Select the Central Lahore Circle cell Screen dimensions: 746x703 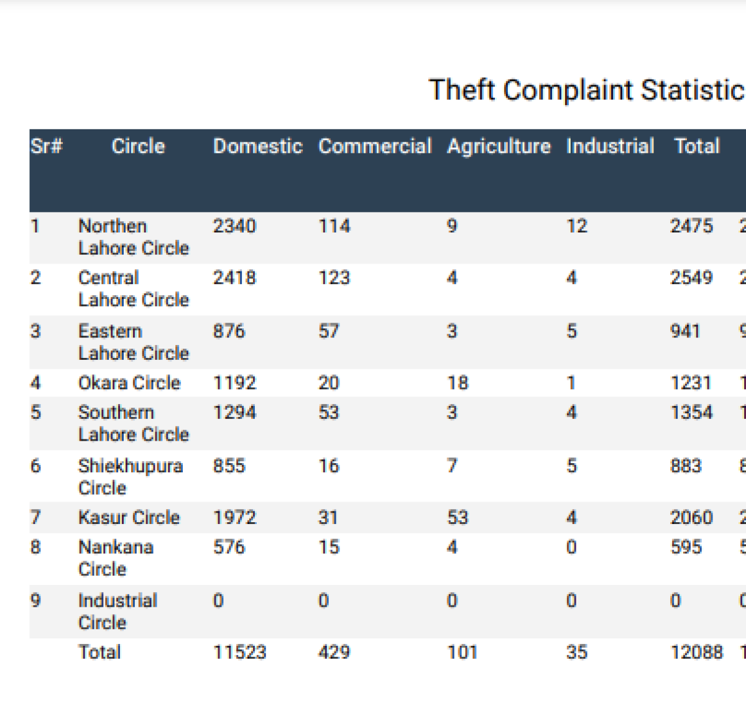point(134,288)
